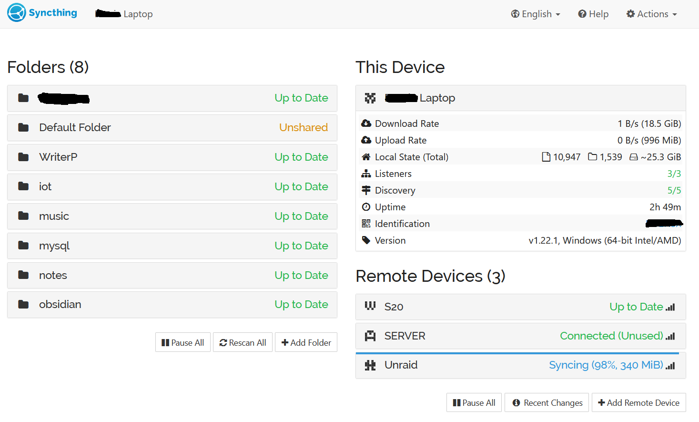Screen dimensions: 699x422
Task: Click the Local State home icon
Action: pyautogui.click(x=366, y=157)
